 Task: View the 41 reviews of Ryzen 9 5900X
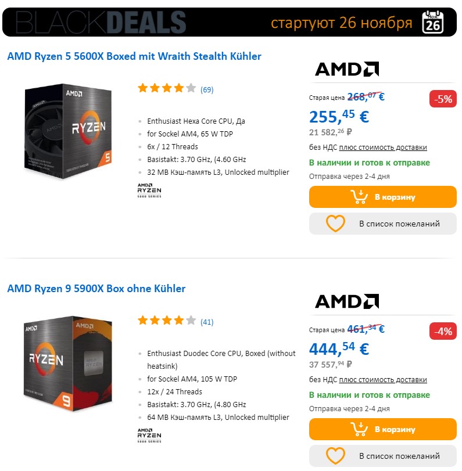pyautogui.click(x=207, y=322)
